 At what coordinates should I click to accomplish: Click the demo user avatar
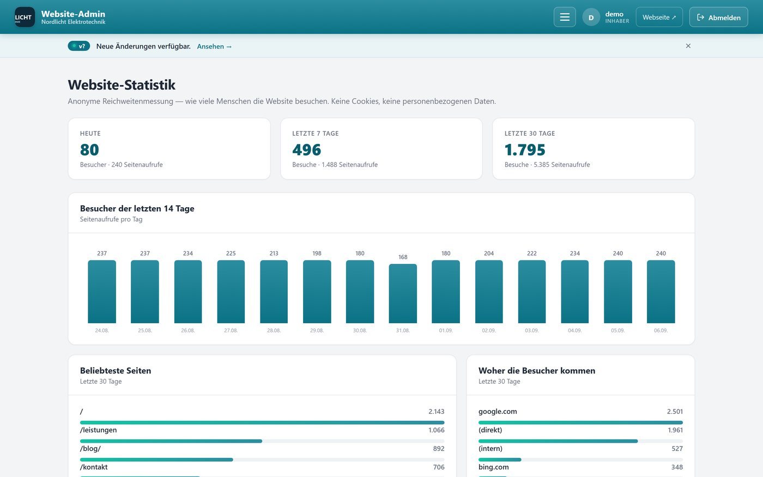(591, 17)
